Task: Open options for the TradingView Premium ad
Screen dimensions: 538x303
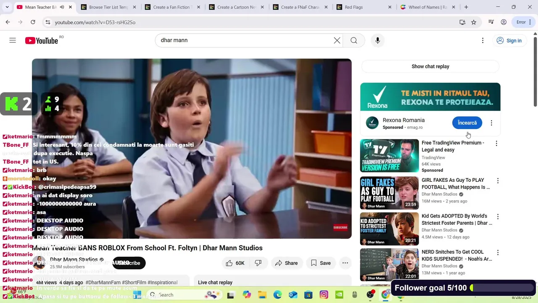Action: 496,144
